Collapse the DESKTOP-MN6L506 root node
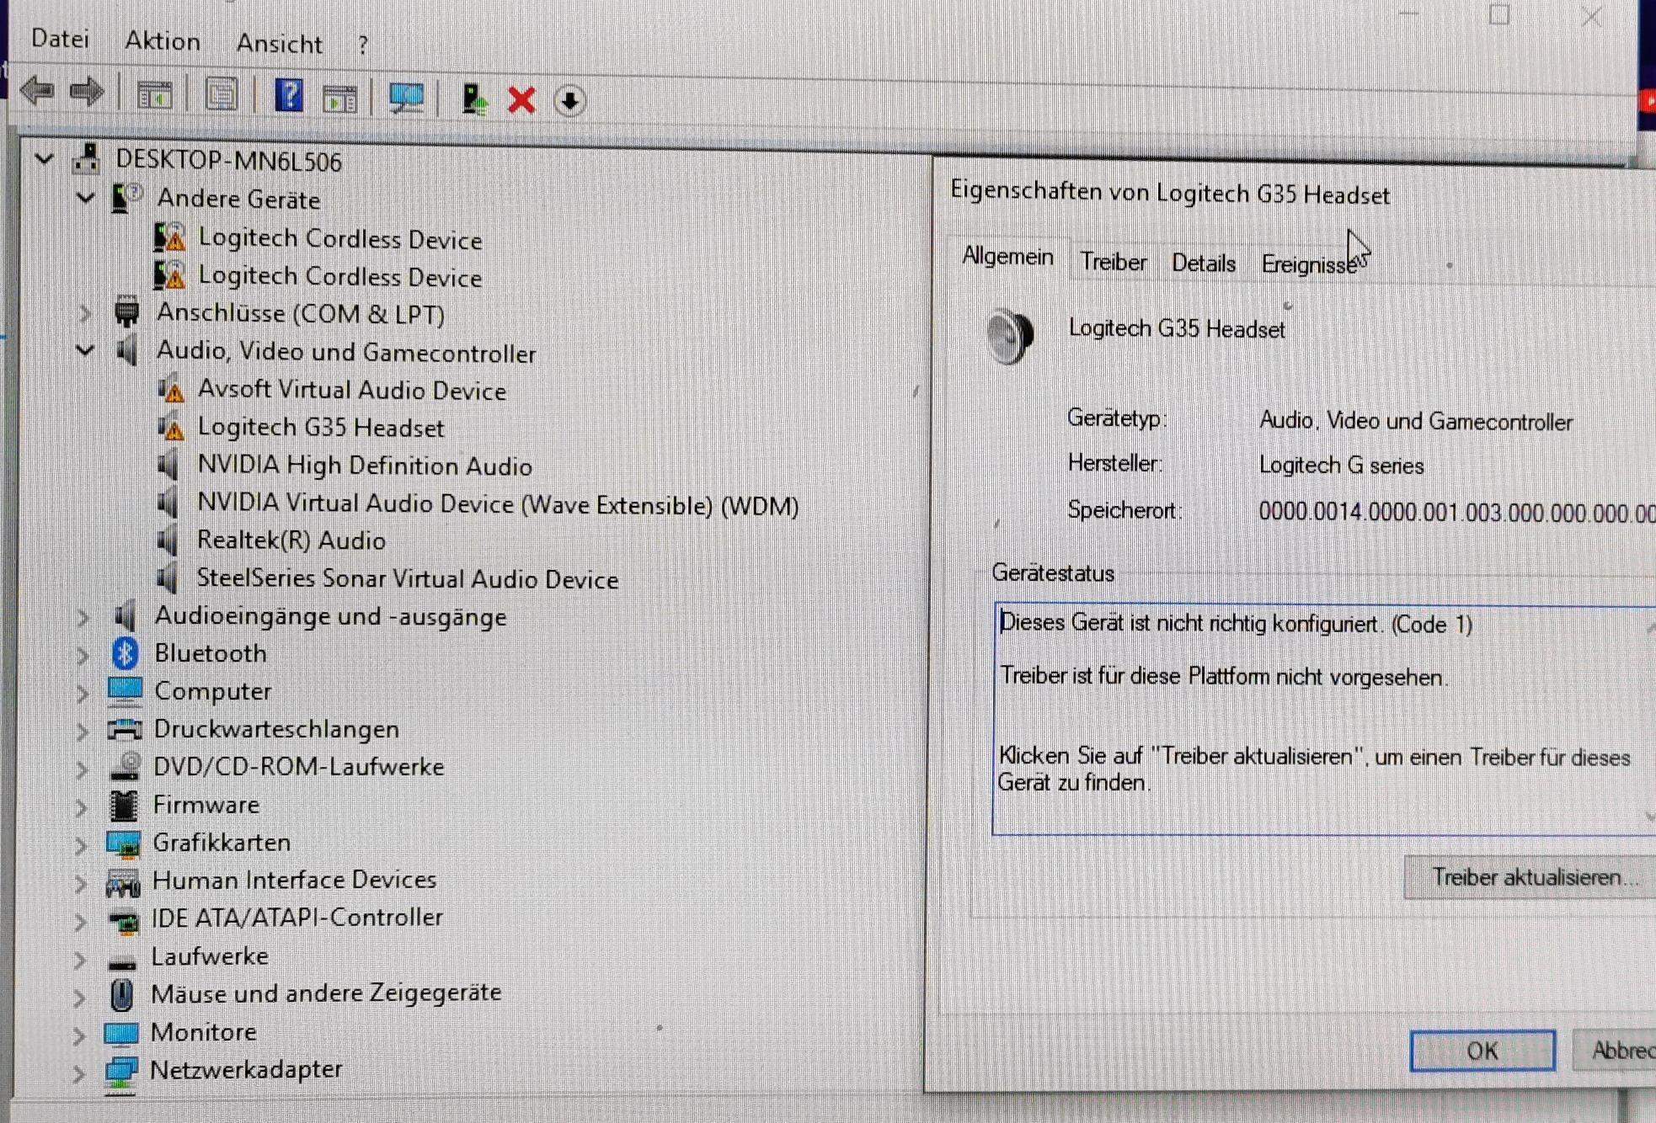The image size is (1656, 1123). tap(45, 158)
